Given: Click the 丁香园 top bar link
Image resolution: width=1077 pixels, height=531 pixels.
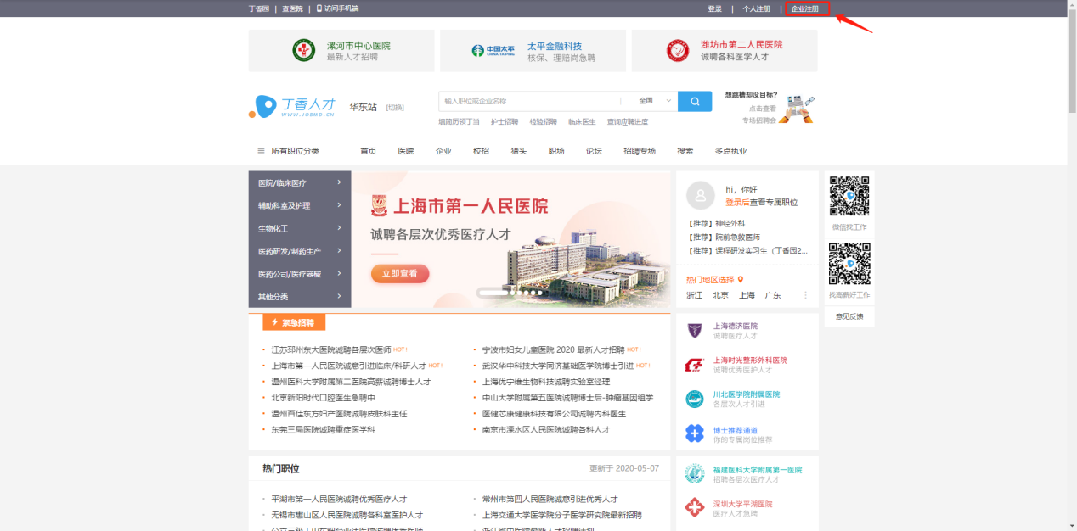Looking at the screenshot, I should pyautogui.click(x=257, y=8).
